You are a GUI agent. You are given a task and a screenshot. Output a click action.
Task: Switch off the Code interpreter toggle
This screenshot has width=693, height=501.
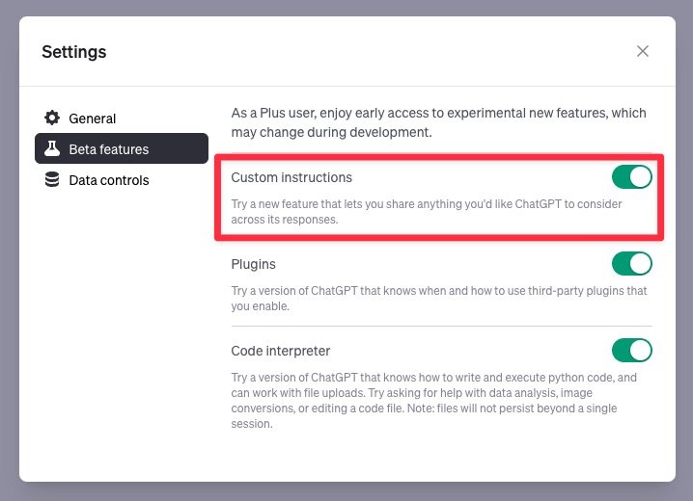pos(631,350)
